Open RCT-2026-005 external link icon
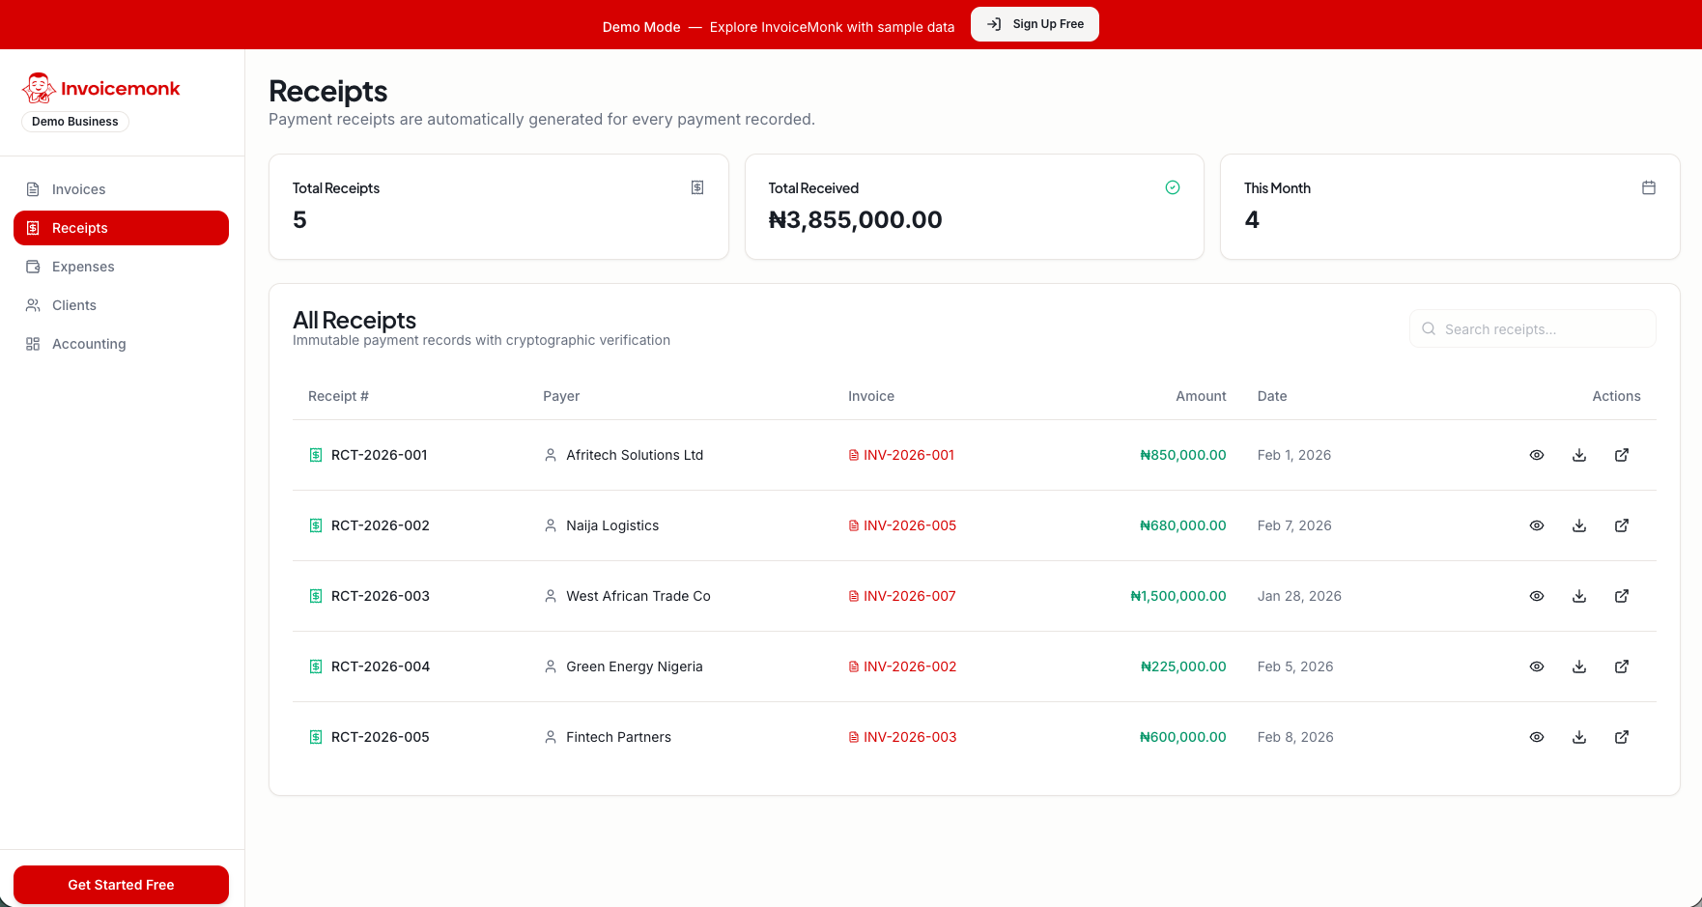Screen dimensions: 1702x907 (x=1622, y=737)
